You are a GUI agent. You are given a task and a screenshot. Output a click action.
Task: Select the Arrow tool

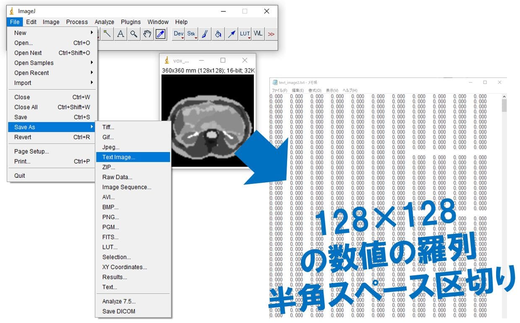[x=232, y=34]
